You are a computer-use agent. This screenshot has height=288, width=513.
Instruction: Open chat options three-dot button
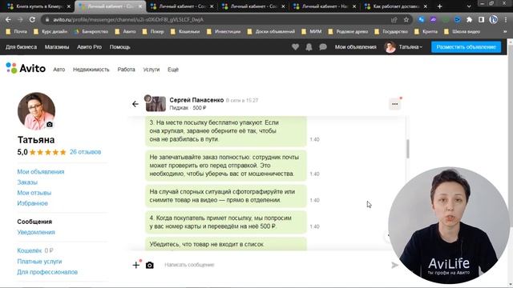coord(395,104)
